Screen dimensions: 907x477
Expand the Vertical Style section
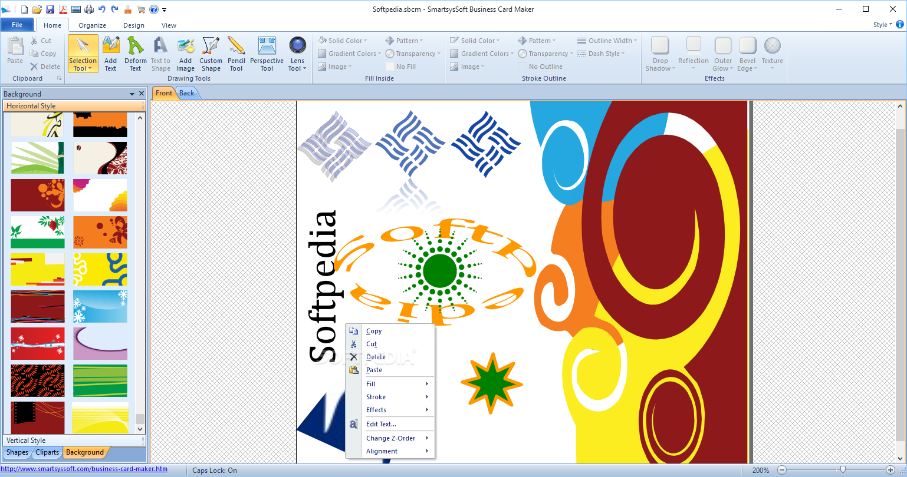pos(74,440)
